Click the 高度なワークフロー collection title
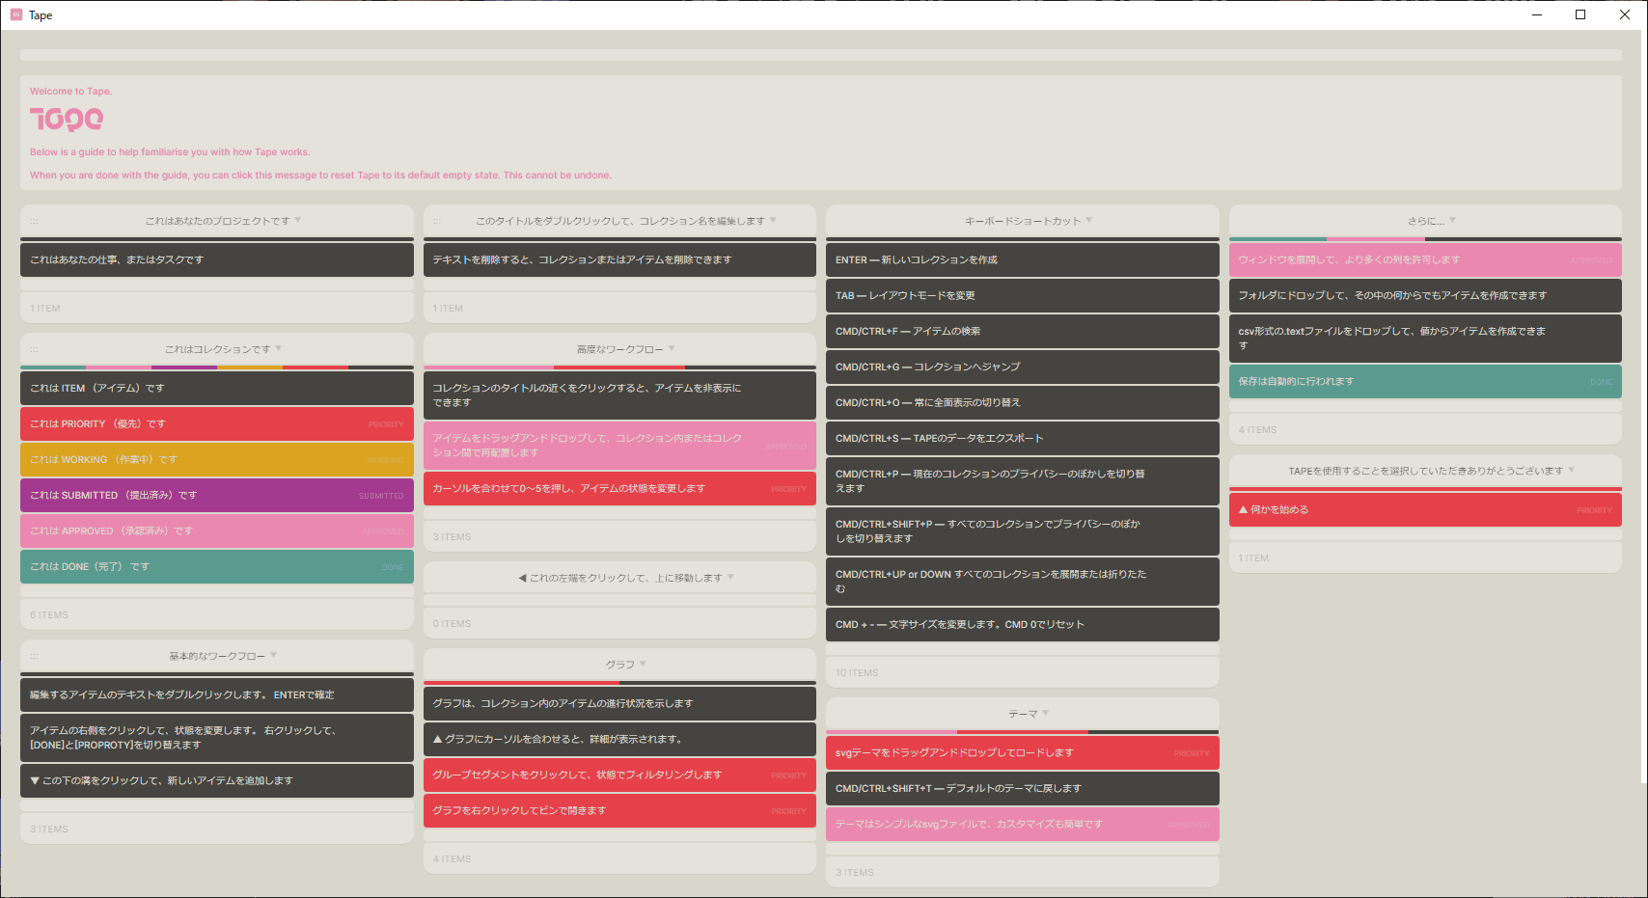The width and height of the screenshot is (1648, 898). point(619,349)
